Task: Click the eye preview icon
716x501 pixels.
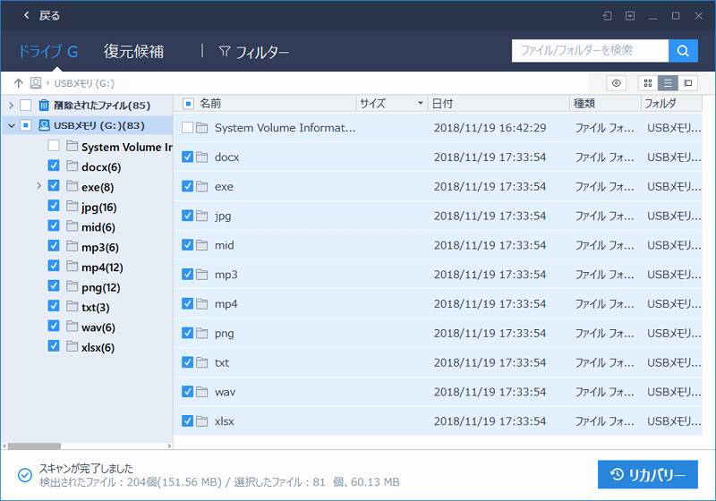Action: (x=616, y=83)
